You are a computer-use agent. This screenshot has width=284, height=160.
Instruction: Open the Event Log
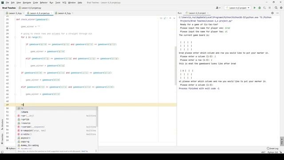272,148
